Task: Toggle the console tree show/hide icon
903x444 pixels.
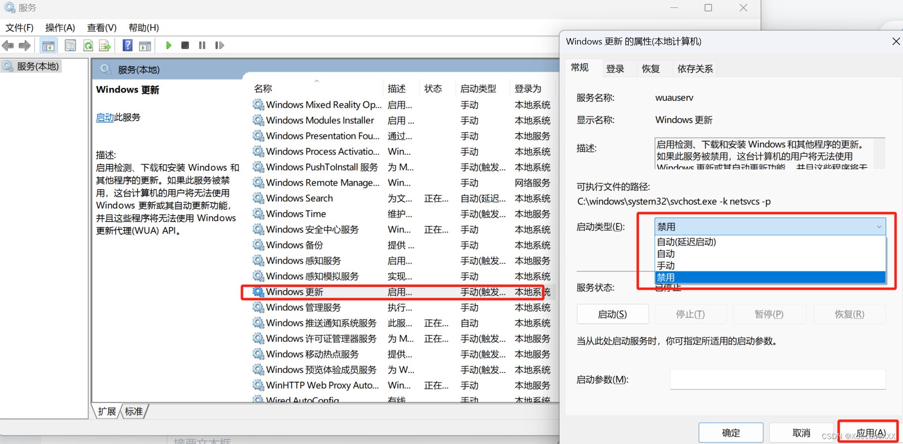Action: [x=48, y=45]
